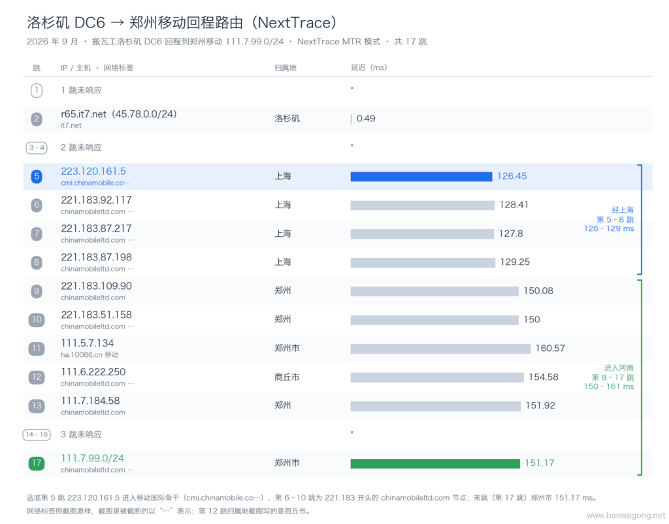Click the hop 9 number badge
The height and width of the screenshot is (524, 669).
[37, 291]
